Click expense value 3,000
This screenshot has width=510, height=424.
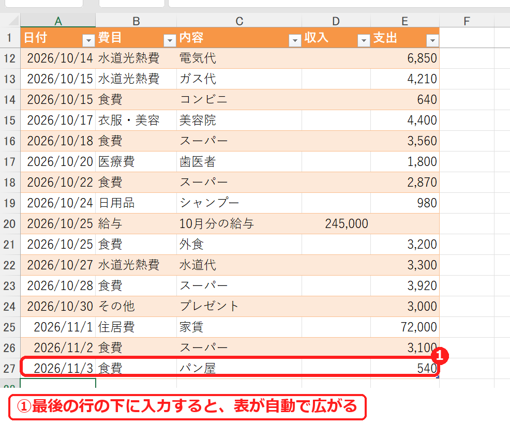(x=405, y=306)
